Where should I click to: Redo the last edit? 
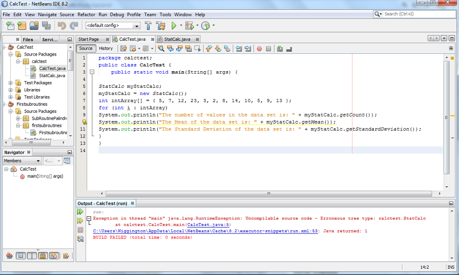point(74,26)
